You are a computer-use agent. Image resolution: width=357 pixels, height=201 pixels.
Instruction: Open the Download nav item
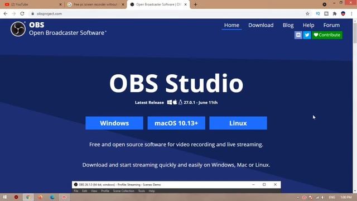coord(261,25)
